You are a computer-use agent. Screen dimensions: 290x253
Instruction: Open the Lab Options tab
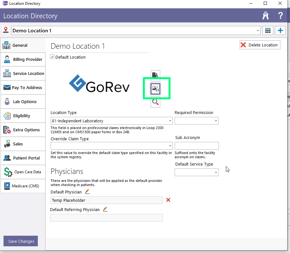(x=23, y=102)
